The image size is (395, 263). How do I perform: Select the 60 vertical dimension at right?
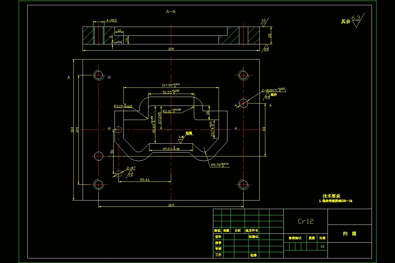(264, 129)
